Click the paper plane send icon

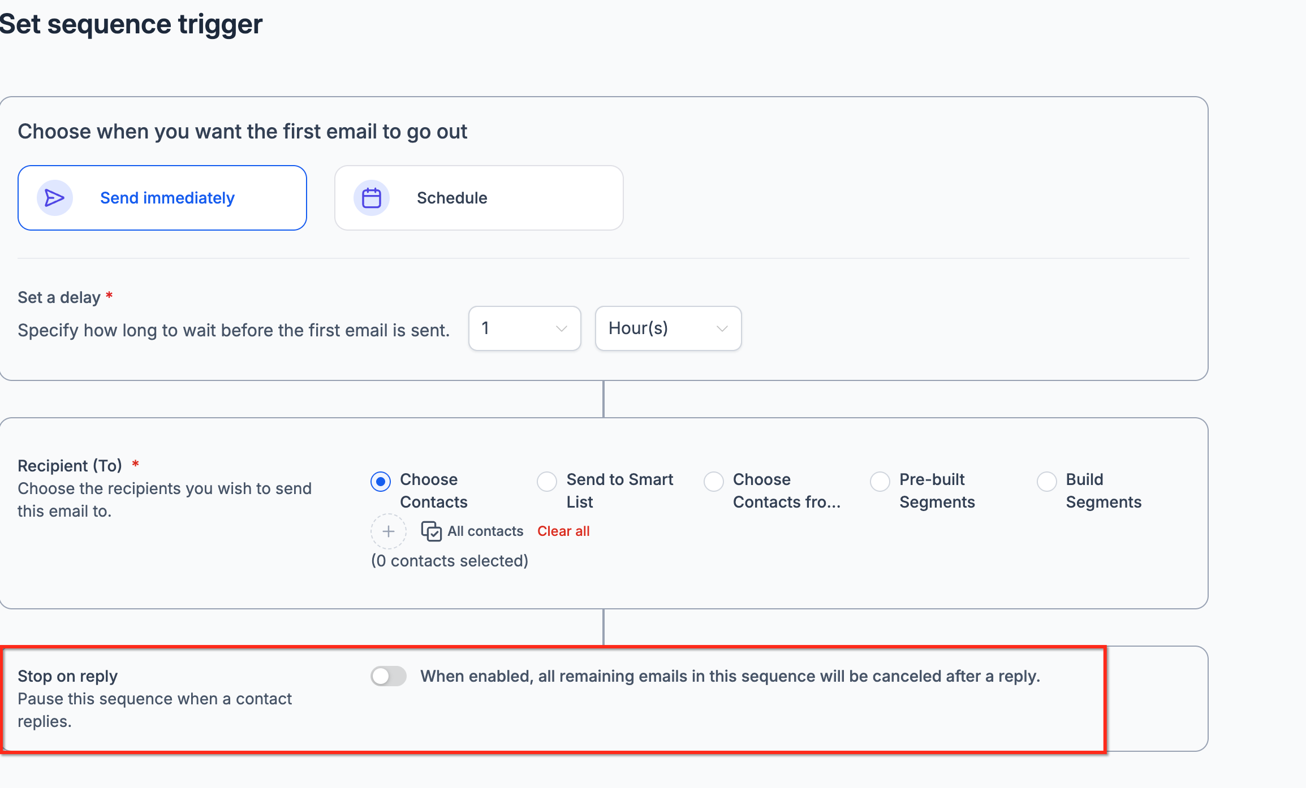(x=55, y=198)
